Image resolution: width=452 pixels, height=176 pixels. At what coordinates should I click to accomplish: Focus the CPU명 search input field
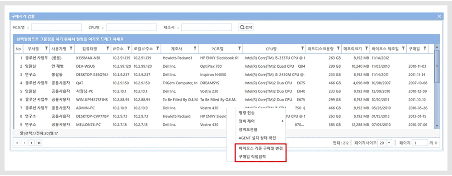coord(131,28)
